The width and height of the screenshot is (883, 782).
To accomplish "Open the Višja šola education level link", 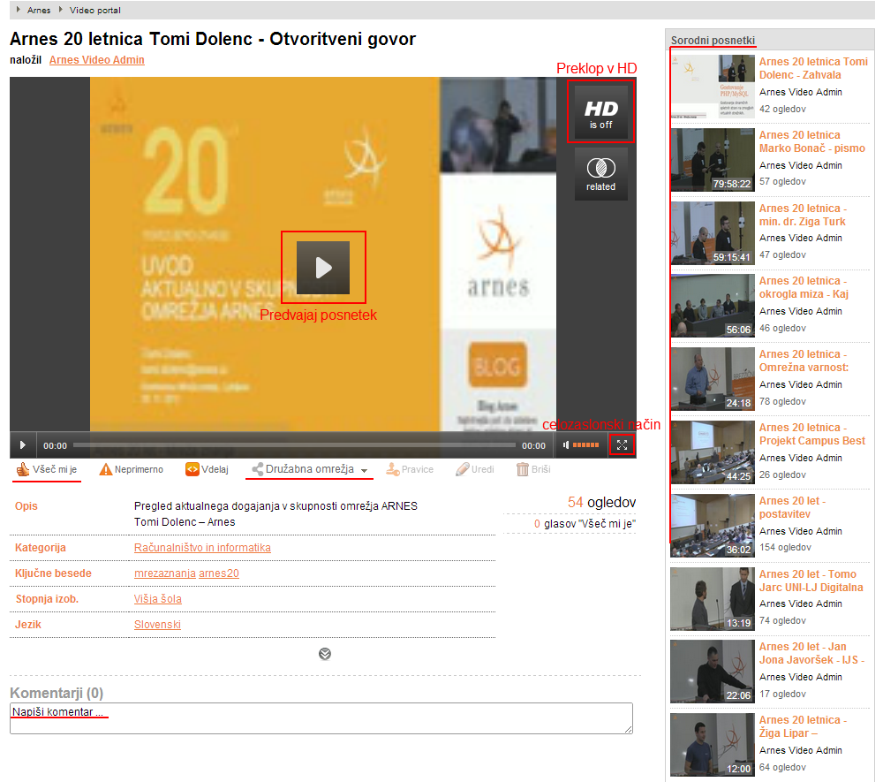I will (x=158, y=599).
